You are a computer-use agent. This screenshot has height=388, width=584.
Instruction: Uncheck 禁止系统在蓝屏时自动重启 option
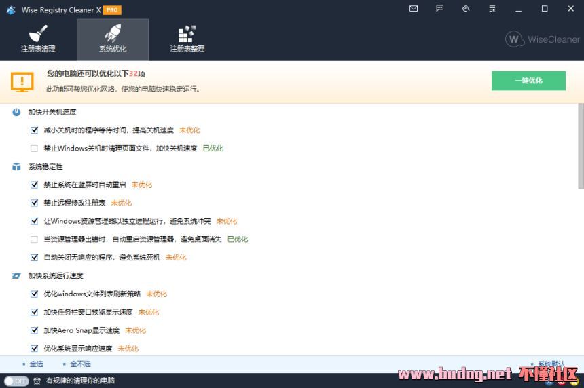click(x=34, y=185)
